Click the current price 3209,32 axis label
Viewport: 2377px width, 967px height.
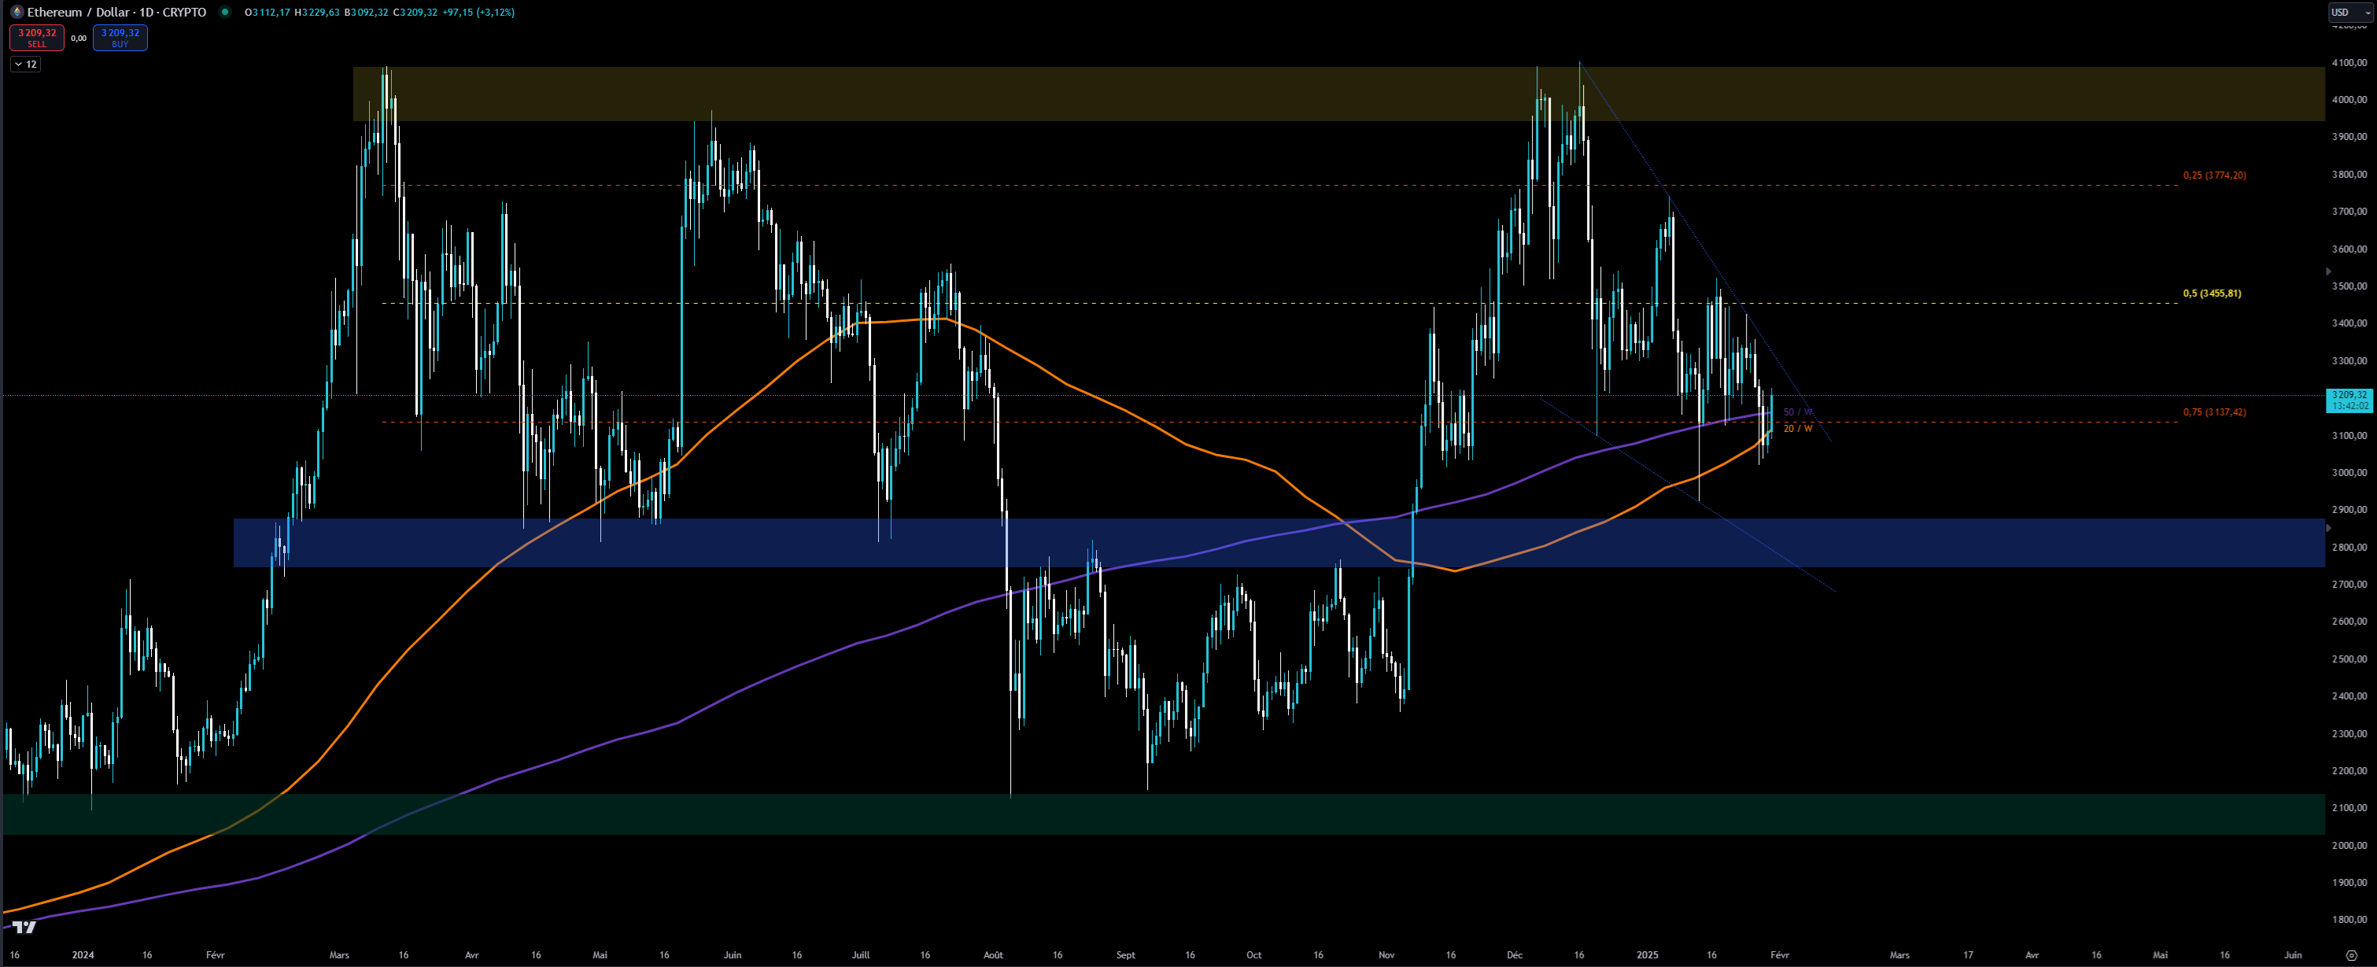coord(2349,400)
